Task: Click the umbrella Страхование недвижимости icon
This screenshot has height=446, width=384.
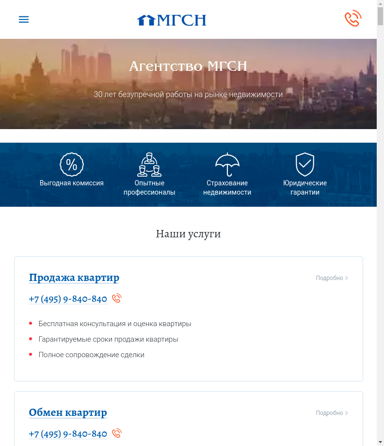Action: click(x=227, y=165)
